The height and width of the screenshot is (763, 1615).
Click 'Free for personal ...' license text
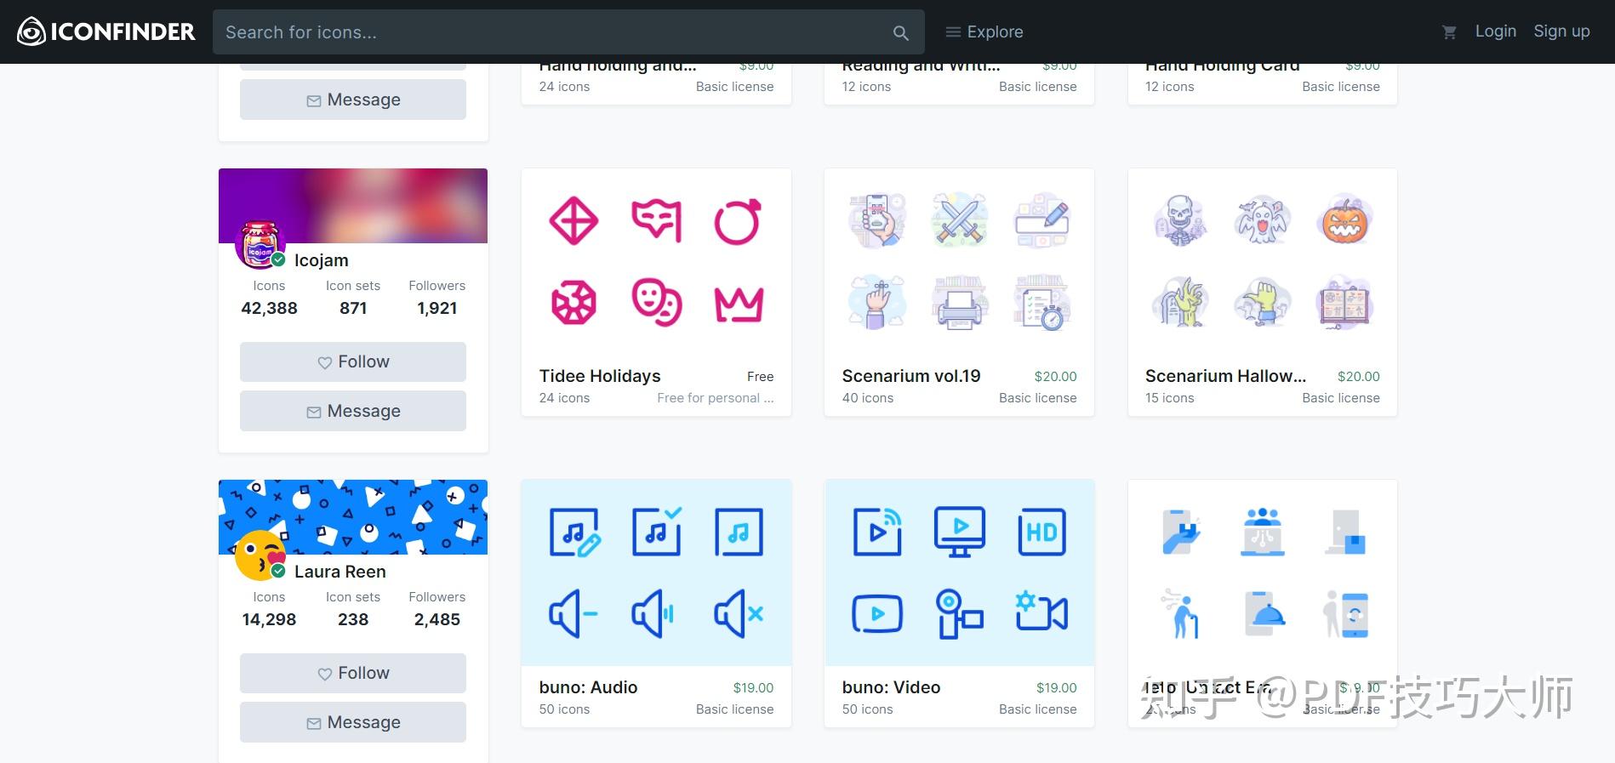click(716, 398)
